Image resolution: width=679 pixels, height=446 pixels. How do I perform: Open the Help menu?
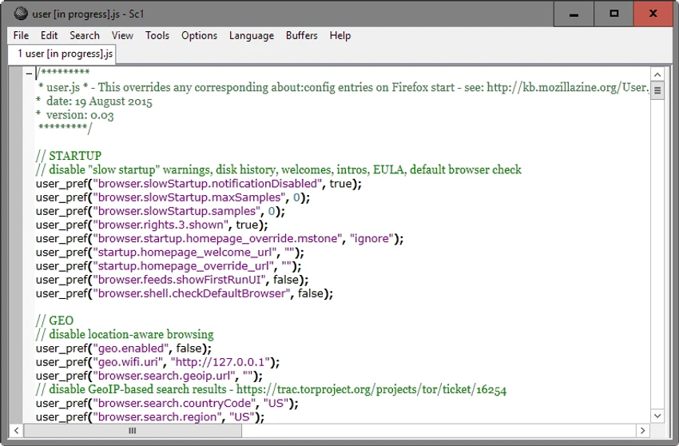tap(340, 35)
